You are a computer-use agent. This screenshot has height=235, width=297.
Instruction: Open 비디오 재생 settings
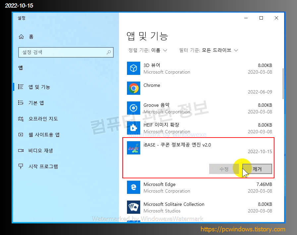tap(40, 150)
